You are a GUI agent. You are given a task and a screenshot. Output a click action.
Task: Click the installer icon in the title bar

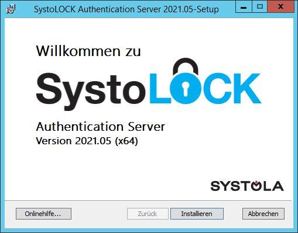11,9
